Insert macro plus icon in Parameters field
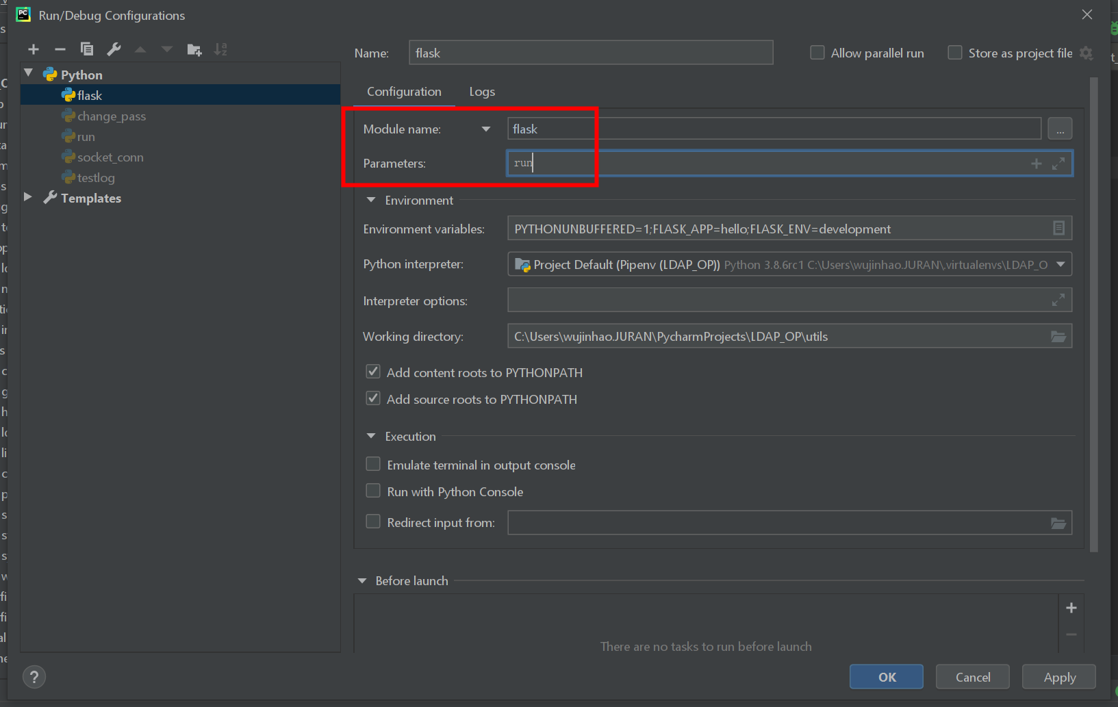Screen dimensions: 1118x707 click(1037, 164)
